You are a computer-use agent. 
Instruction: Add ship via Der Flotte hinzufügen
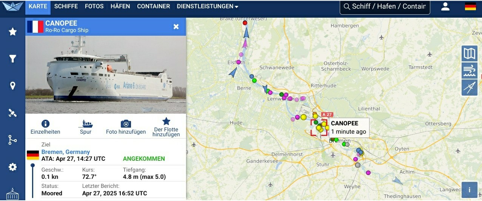pyautogui.click(x=166, y=127)
